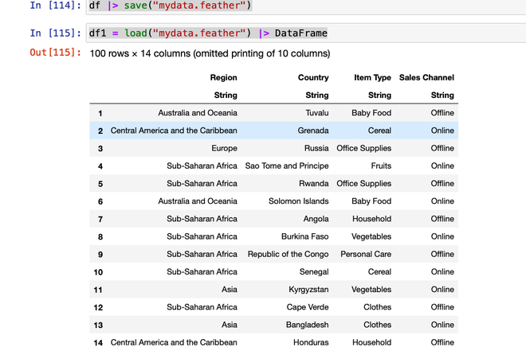Image resolution: width=526 pixels, height=351 pixels.
Task: Click the Item Type column header
Action: [x=372, y=78]
